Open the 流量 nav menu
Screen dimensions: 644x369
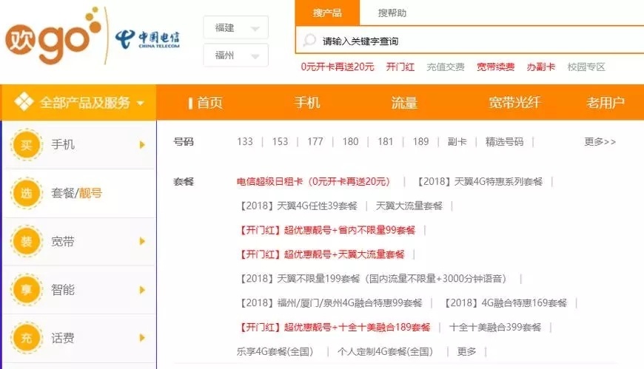(x=404, y=103)
